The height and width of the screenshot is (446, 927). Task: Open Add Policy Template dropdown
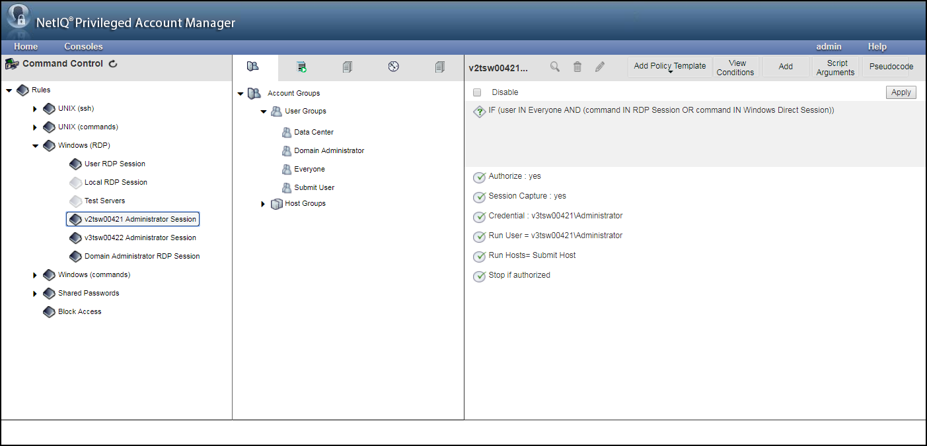click(x=670, y=67)
